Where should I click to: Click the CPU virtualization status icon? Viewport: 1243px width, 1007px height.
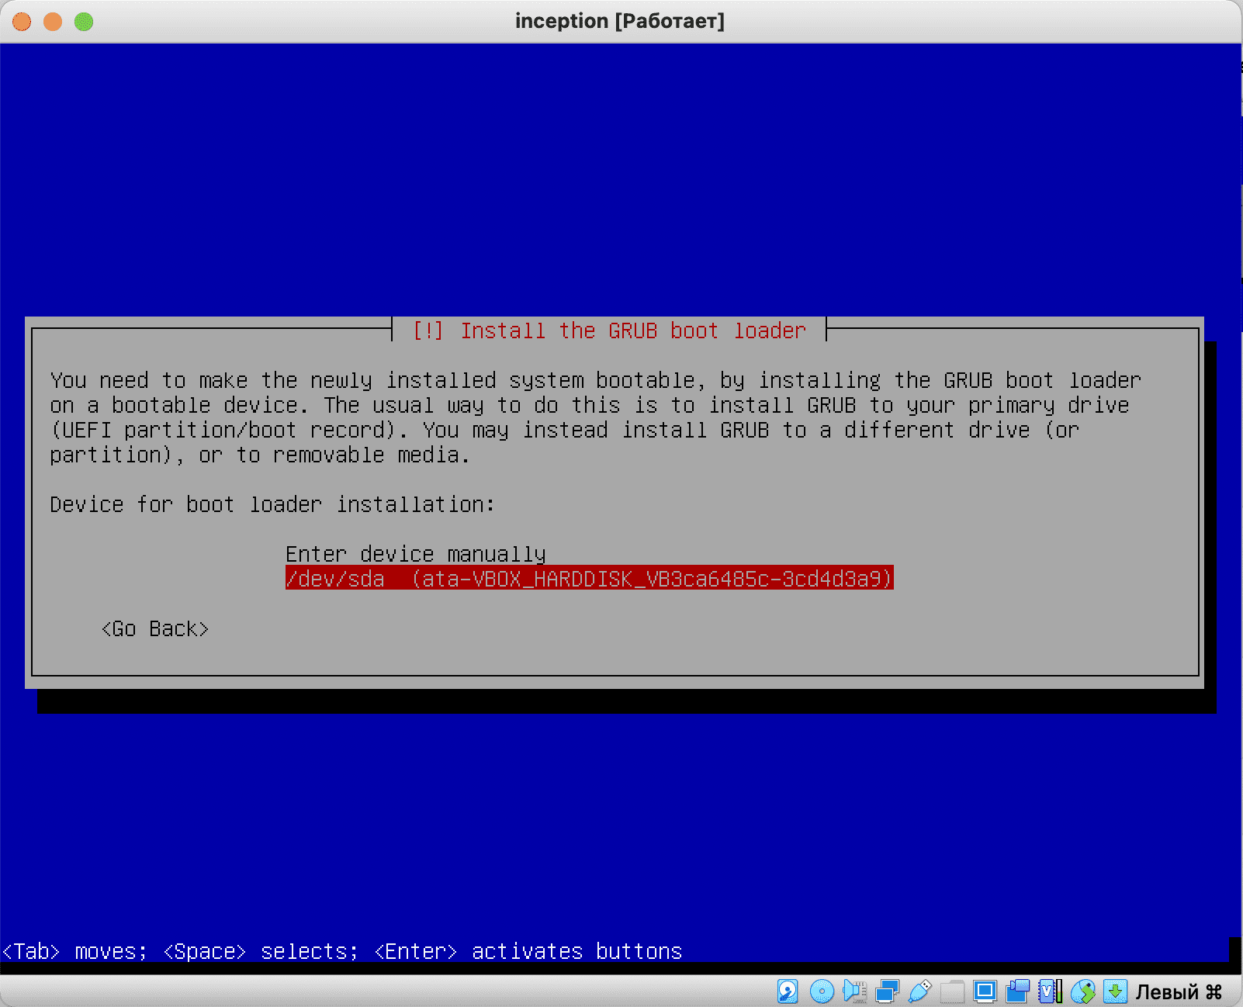1050,991
